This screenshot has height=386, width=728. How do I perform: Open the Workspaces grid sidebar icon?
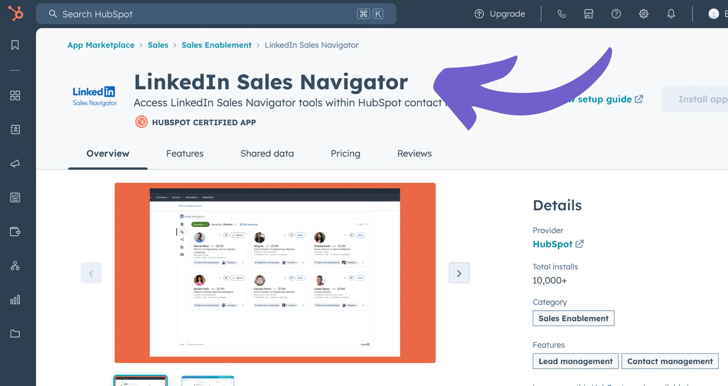click(x=15, y=95)
